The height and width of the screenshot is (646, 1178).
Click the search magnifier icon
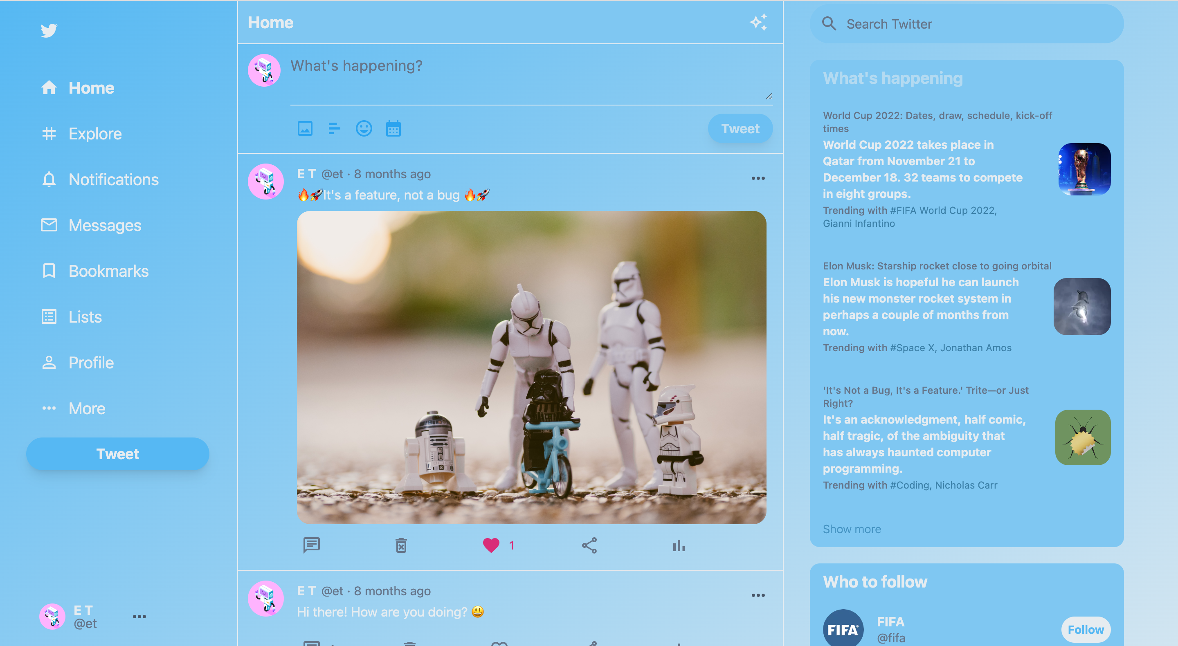pyautogui.click(x=829, y=24)
